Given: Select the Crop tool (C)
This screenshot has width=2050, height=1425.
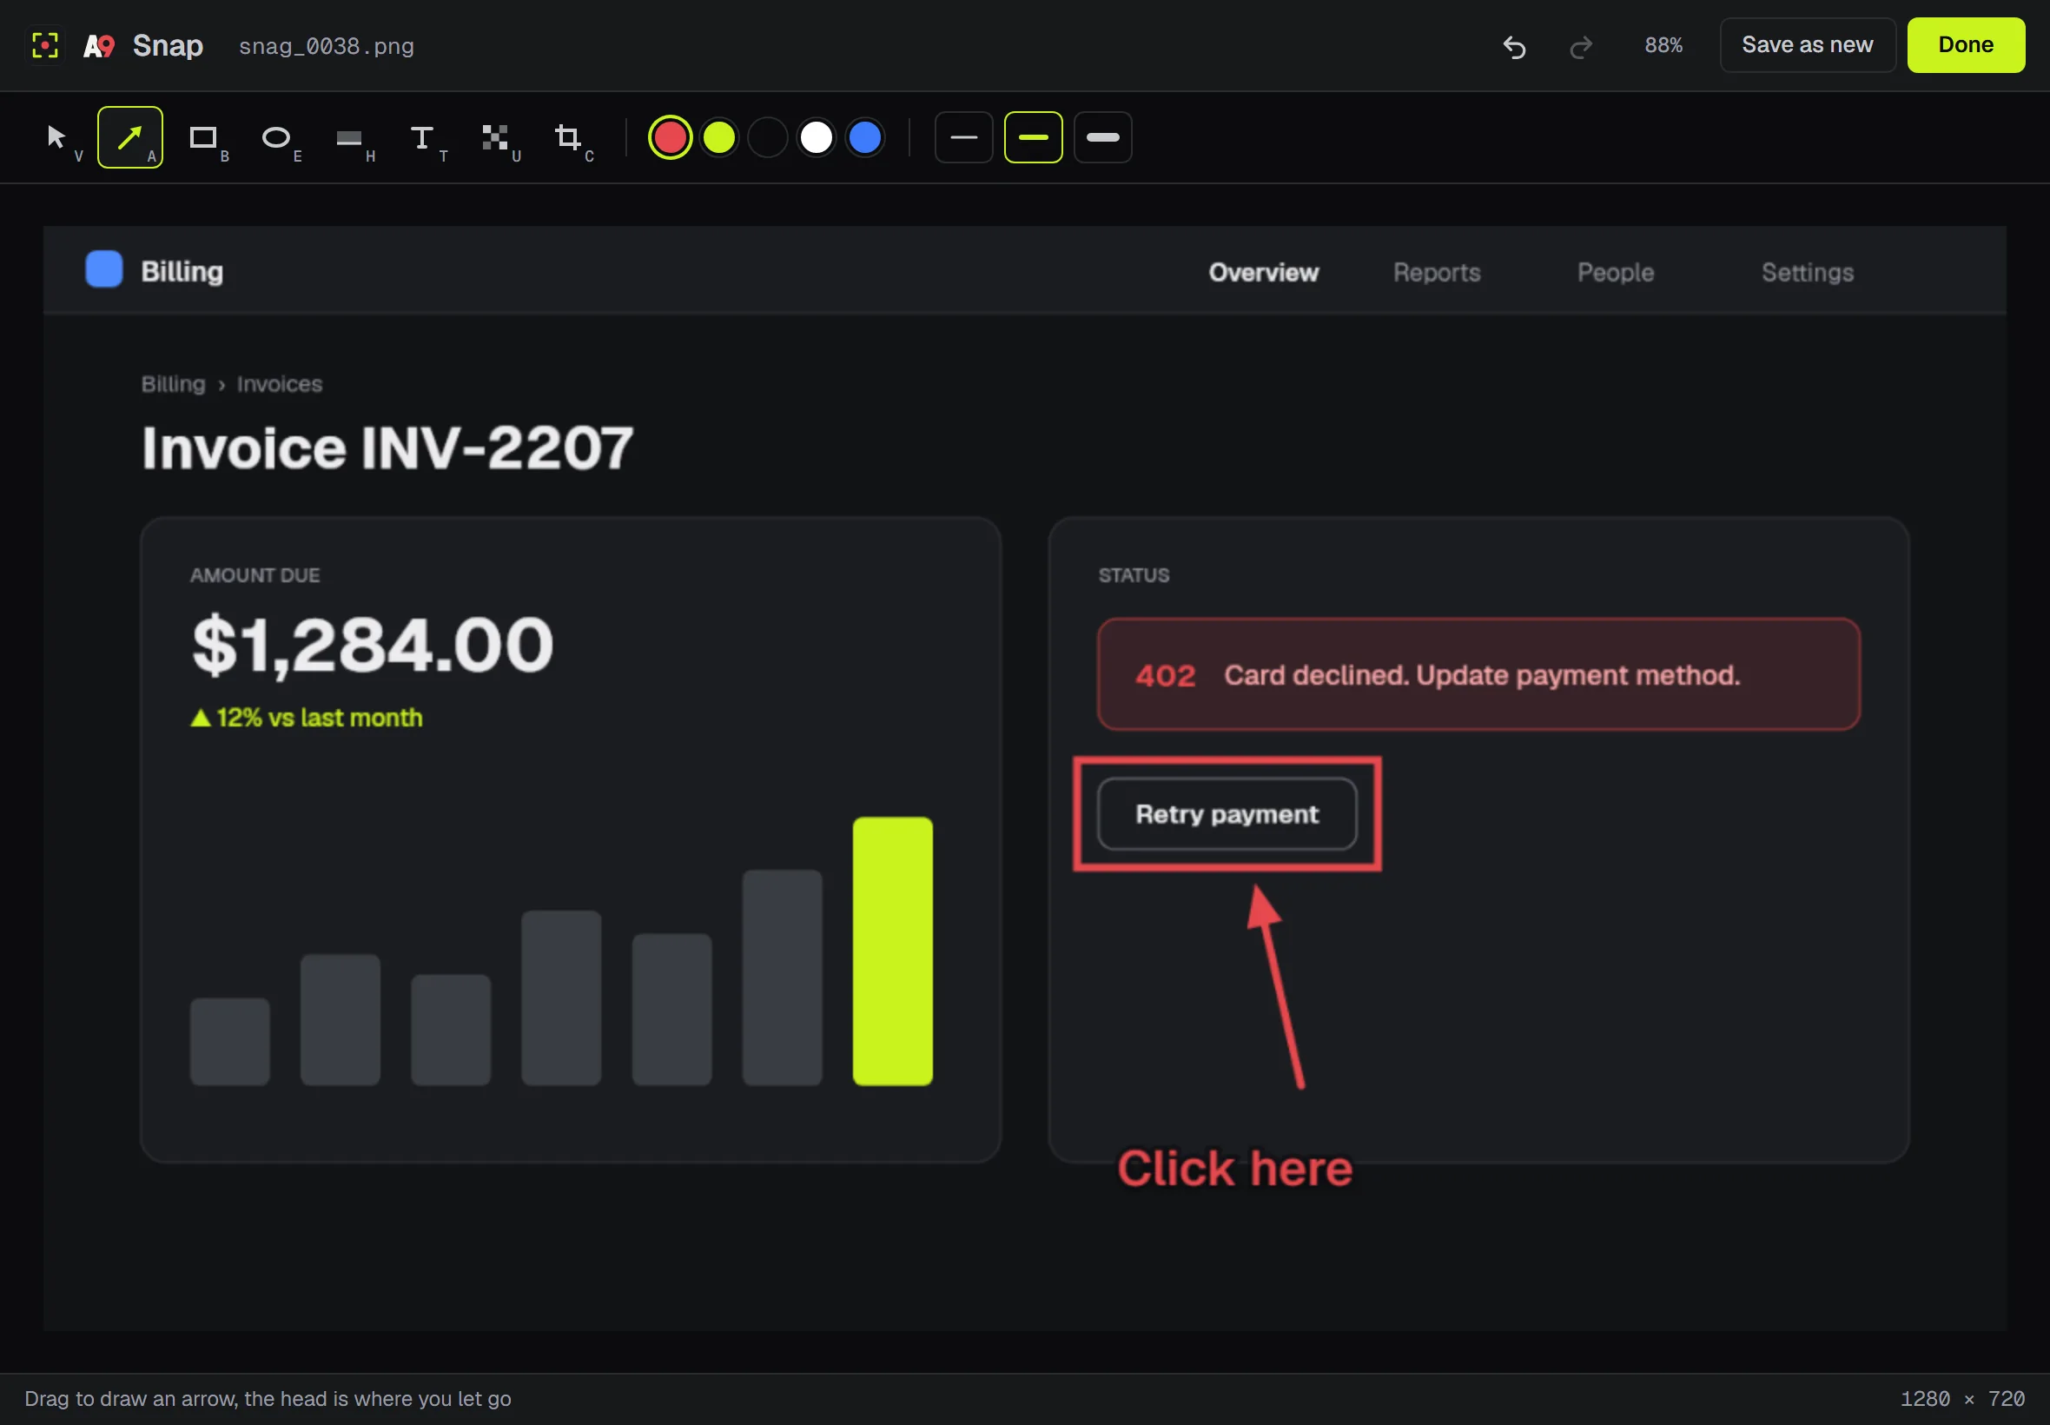Looking at the screenshot, I should pyautogui.click(x=567, y=137).
